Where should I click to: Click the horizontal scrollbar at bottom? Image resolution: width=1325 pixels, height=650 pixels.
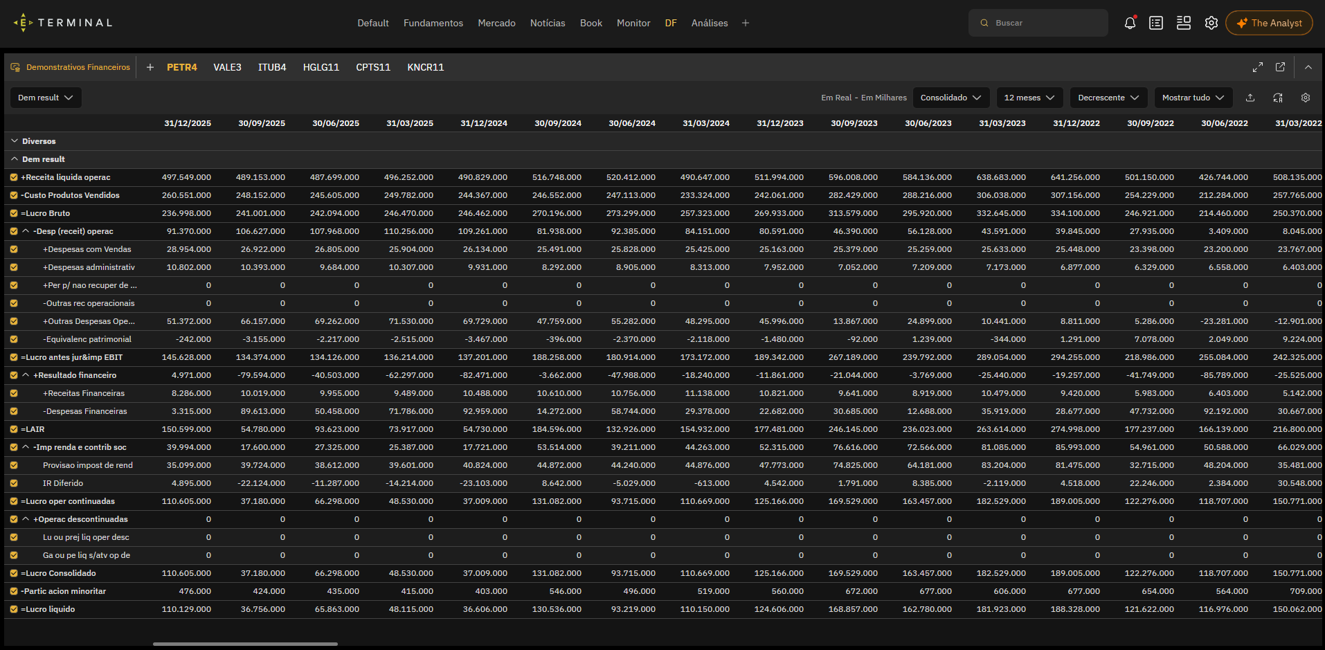click(245, 644)
